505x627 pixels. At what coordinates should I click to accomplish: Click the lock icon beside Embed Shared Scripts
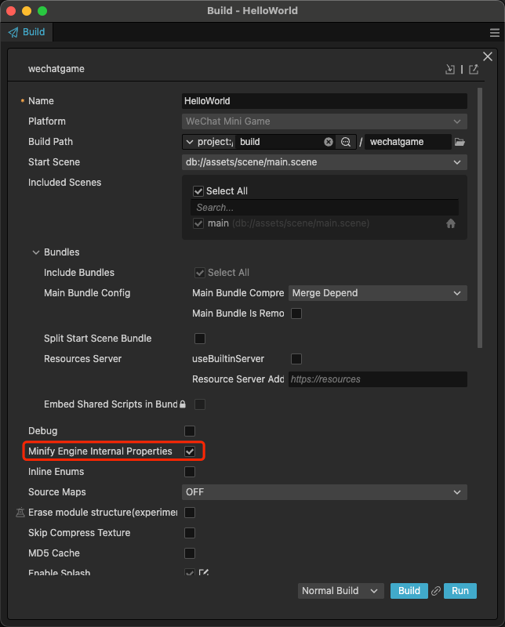183,404
